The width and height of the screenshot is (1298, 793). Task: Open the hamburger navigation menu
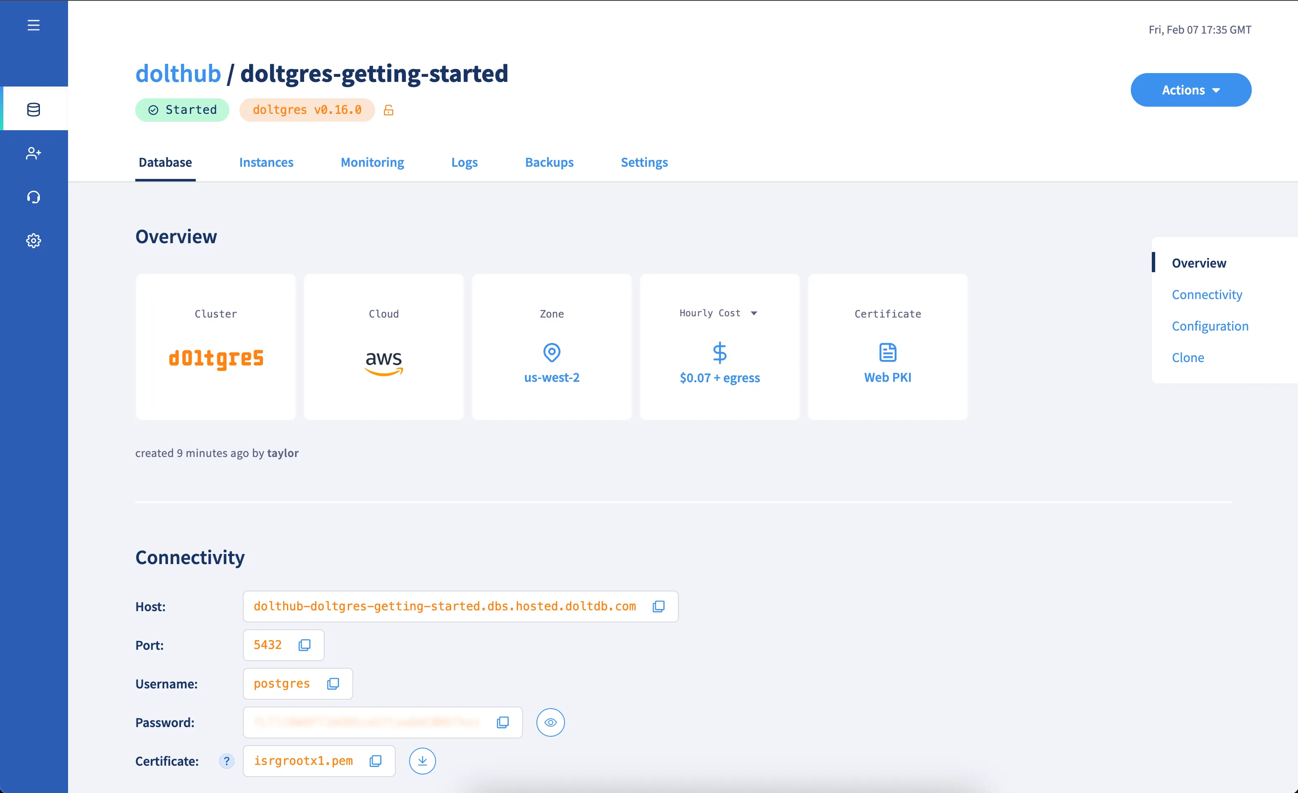click(33, 25)
